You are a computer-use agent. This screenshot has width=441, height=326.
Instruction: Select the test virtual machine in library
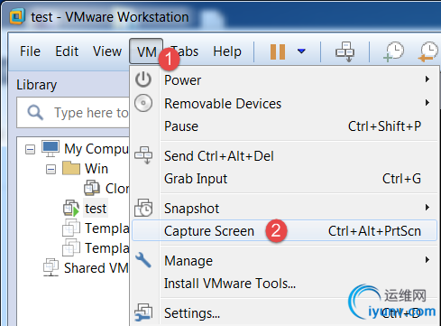(96, 209)
